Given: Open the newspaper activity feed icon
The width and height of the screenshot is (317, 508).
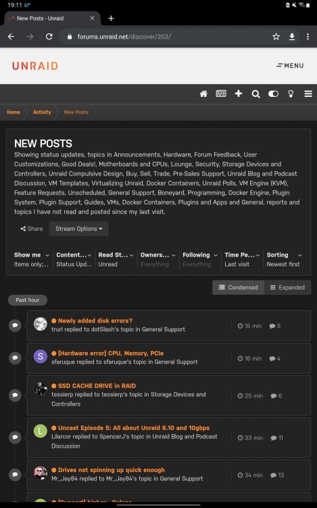Looking at the screenshot, I should [221, 94].
